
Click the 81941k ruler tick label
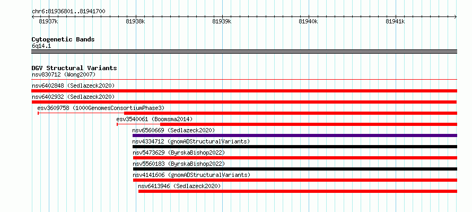[395, 21]
